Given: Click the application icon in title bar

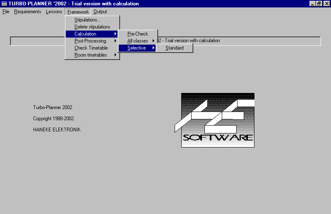Looking at the screenshot, I should (4, 4).
